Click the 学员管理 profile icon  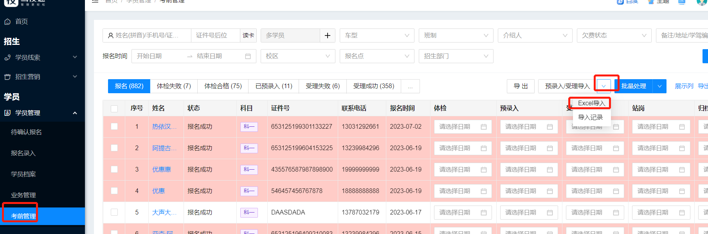point(7,113)
